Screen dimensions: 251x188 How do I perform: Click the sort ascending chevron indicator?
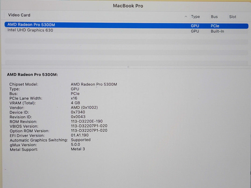coord(186,16)
